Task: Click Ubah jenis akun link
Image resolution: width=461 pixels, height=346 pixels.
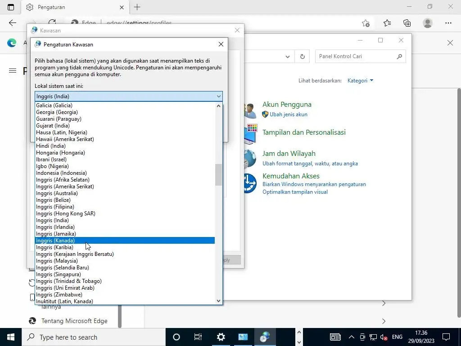Action: point(289,114)
